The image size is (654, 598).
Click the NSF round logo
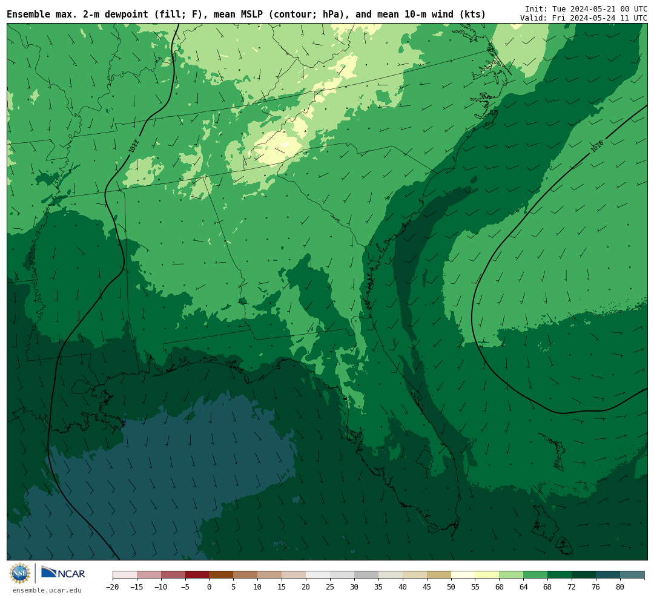[20, 573]
